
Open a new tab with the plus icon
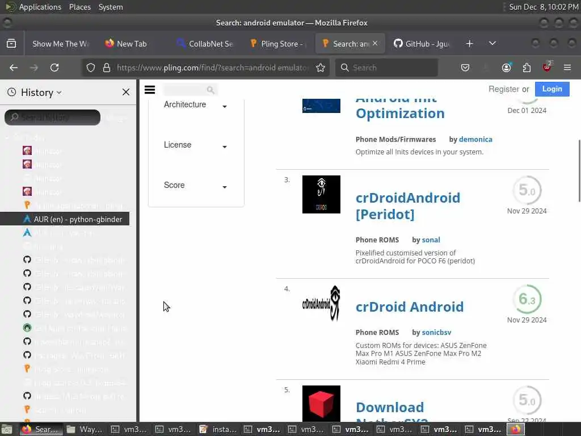[x=469, y=43]
